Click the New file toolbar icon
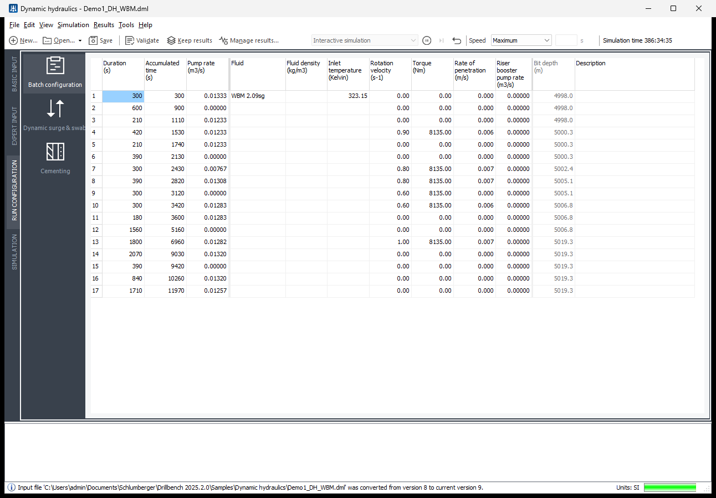Screen dimensions: 716x498 (x=14, y=40)
